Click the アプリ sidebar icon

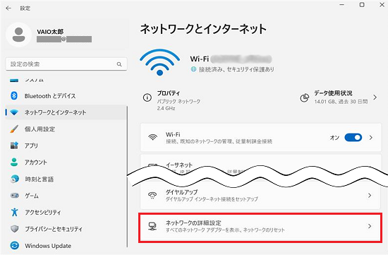click(14, 146)
